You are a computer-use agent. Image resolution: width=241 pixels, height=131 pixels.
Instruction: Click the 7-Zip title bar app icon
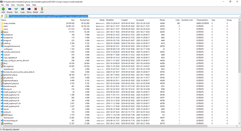point(2,2)
